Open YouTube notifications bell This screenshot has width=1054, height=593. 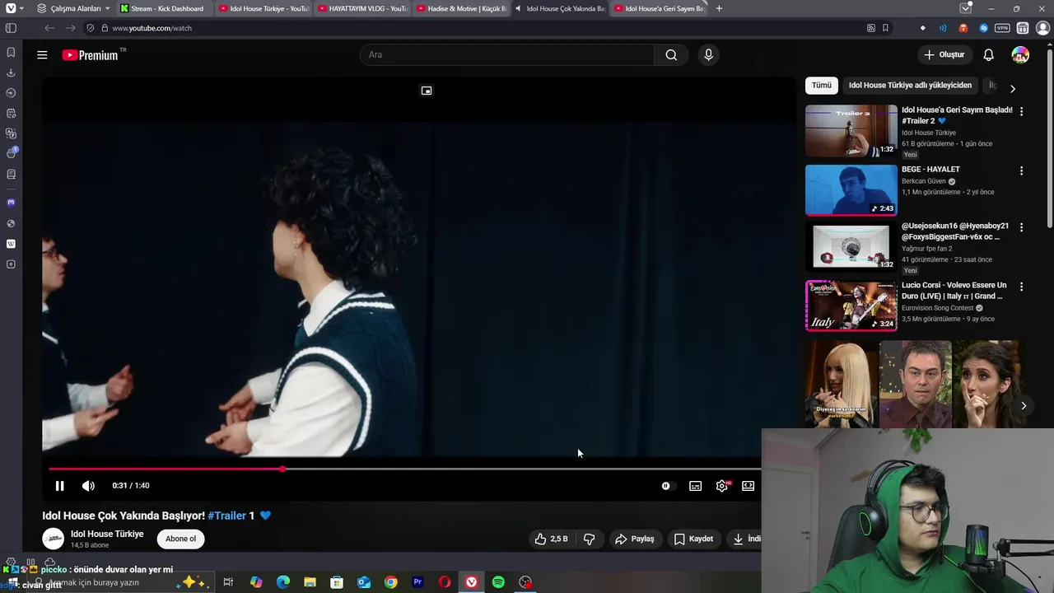(988, 55)
